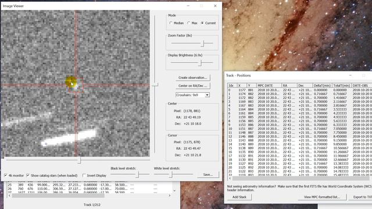Viewport: 372px width, 209px height.
Task: Click the Track positions horizontal scrollbar
Action: point(301,178)
